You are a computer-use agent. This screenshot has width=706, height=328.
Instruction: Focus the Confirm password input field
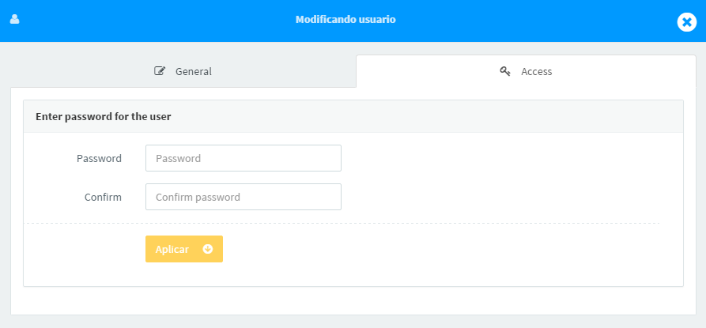[x=244, y=197]
